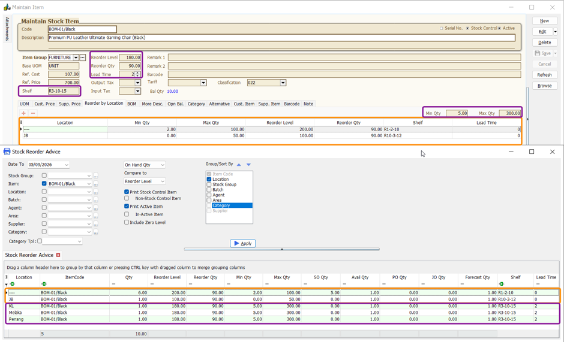This screenshot has height=342, width=564.
Task: Uncheck the Item filter checkbox
Action: (44, 183)
